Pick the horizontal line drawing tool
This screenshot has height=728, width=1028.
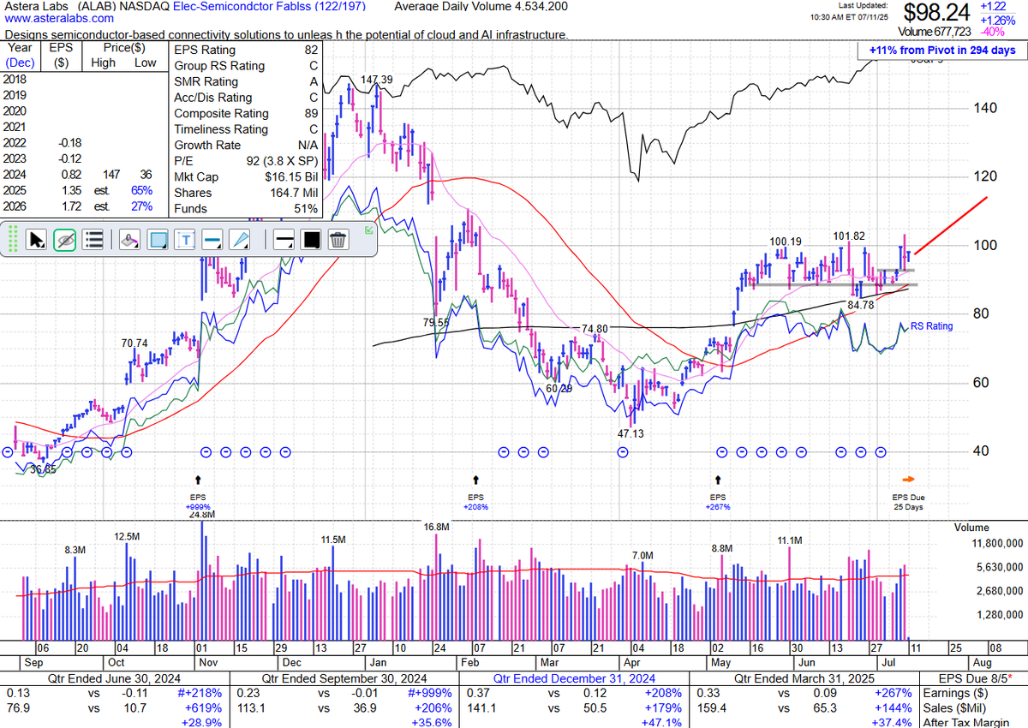tap(213, 240)
